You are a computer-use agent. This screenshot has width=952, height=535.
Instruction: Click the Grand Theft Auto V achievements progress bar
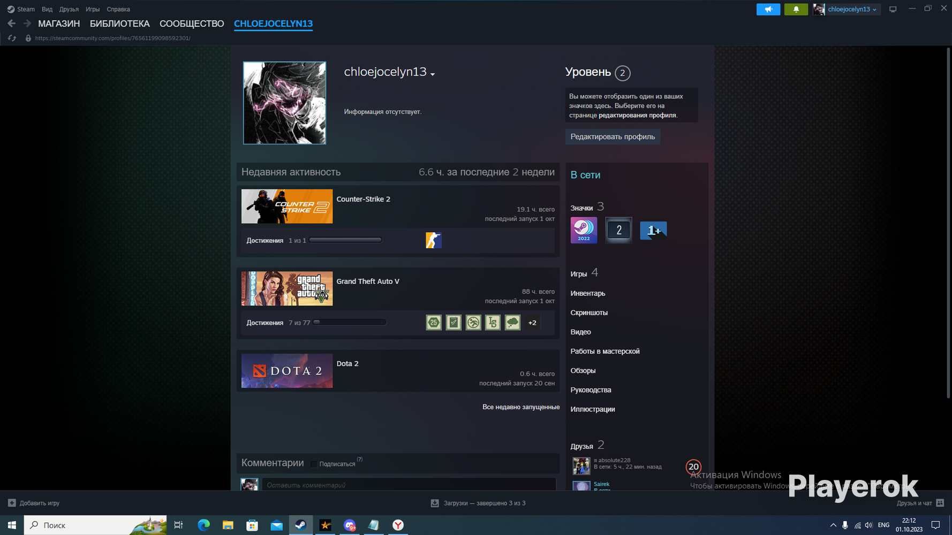[350, 322]
